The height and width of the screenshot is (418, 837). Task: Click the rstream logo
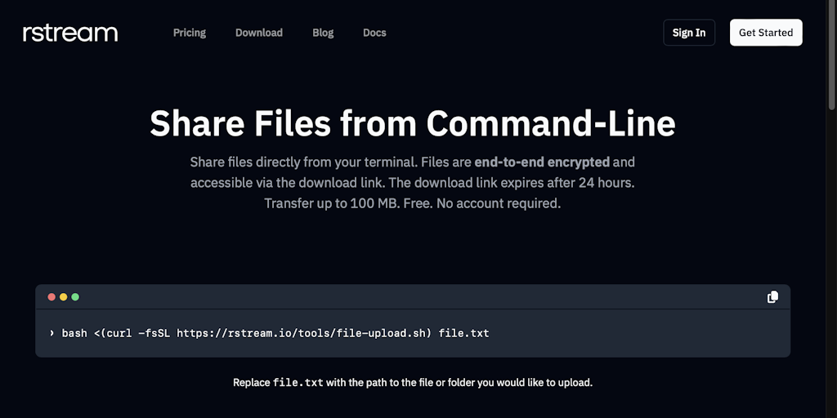tap(70, 33)
